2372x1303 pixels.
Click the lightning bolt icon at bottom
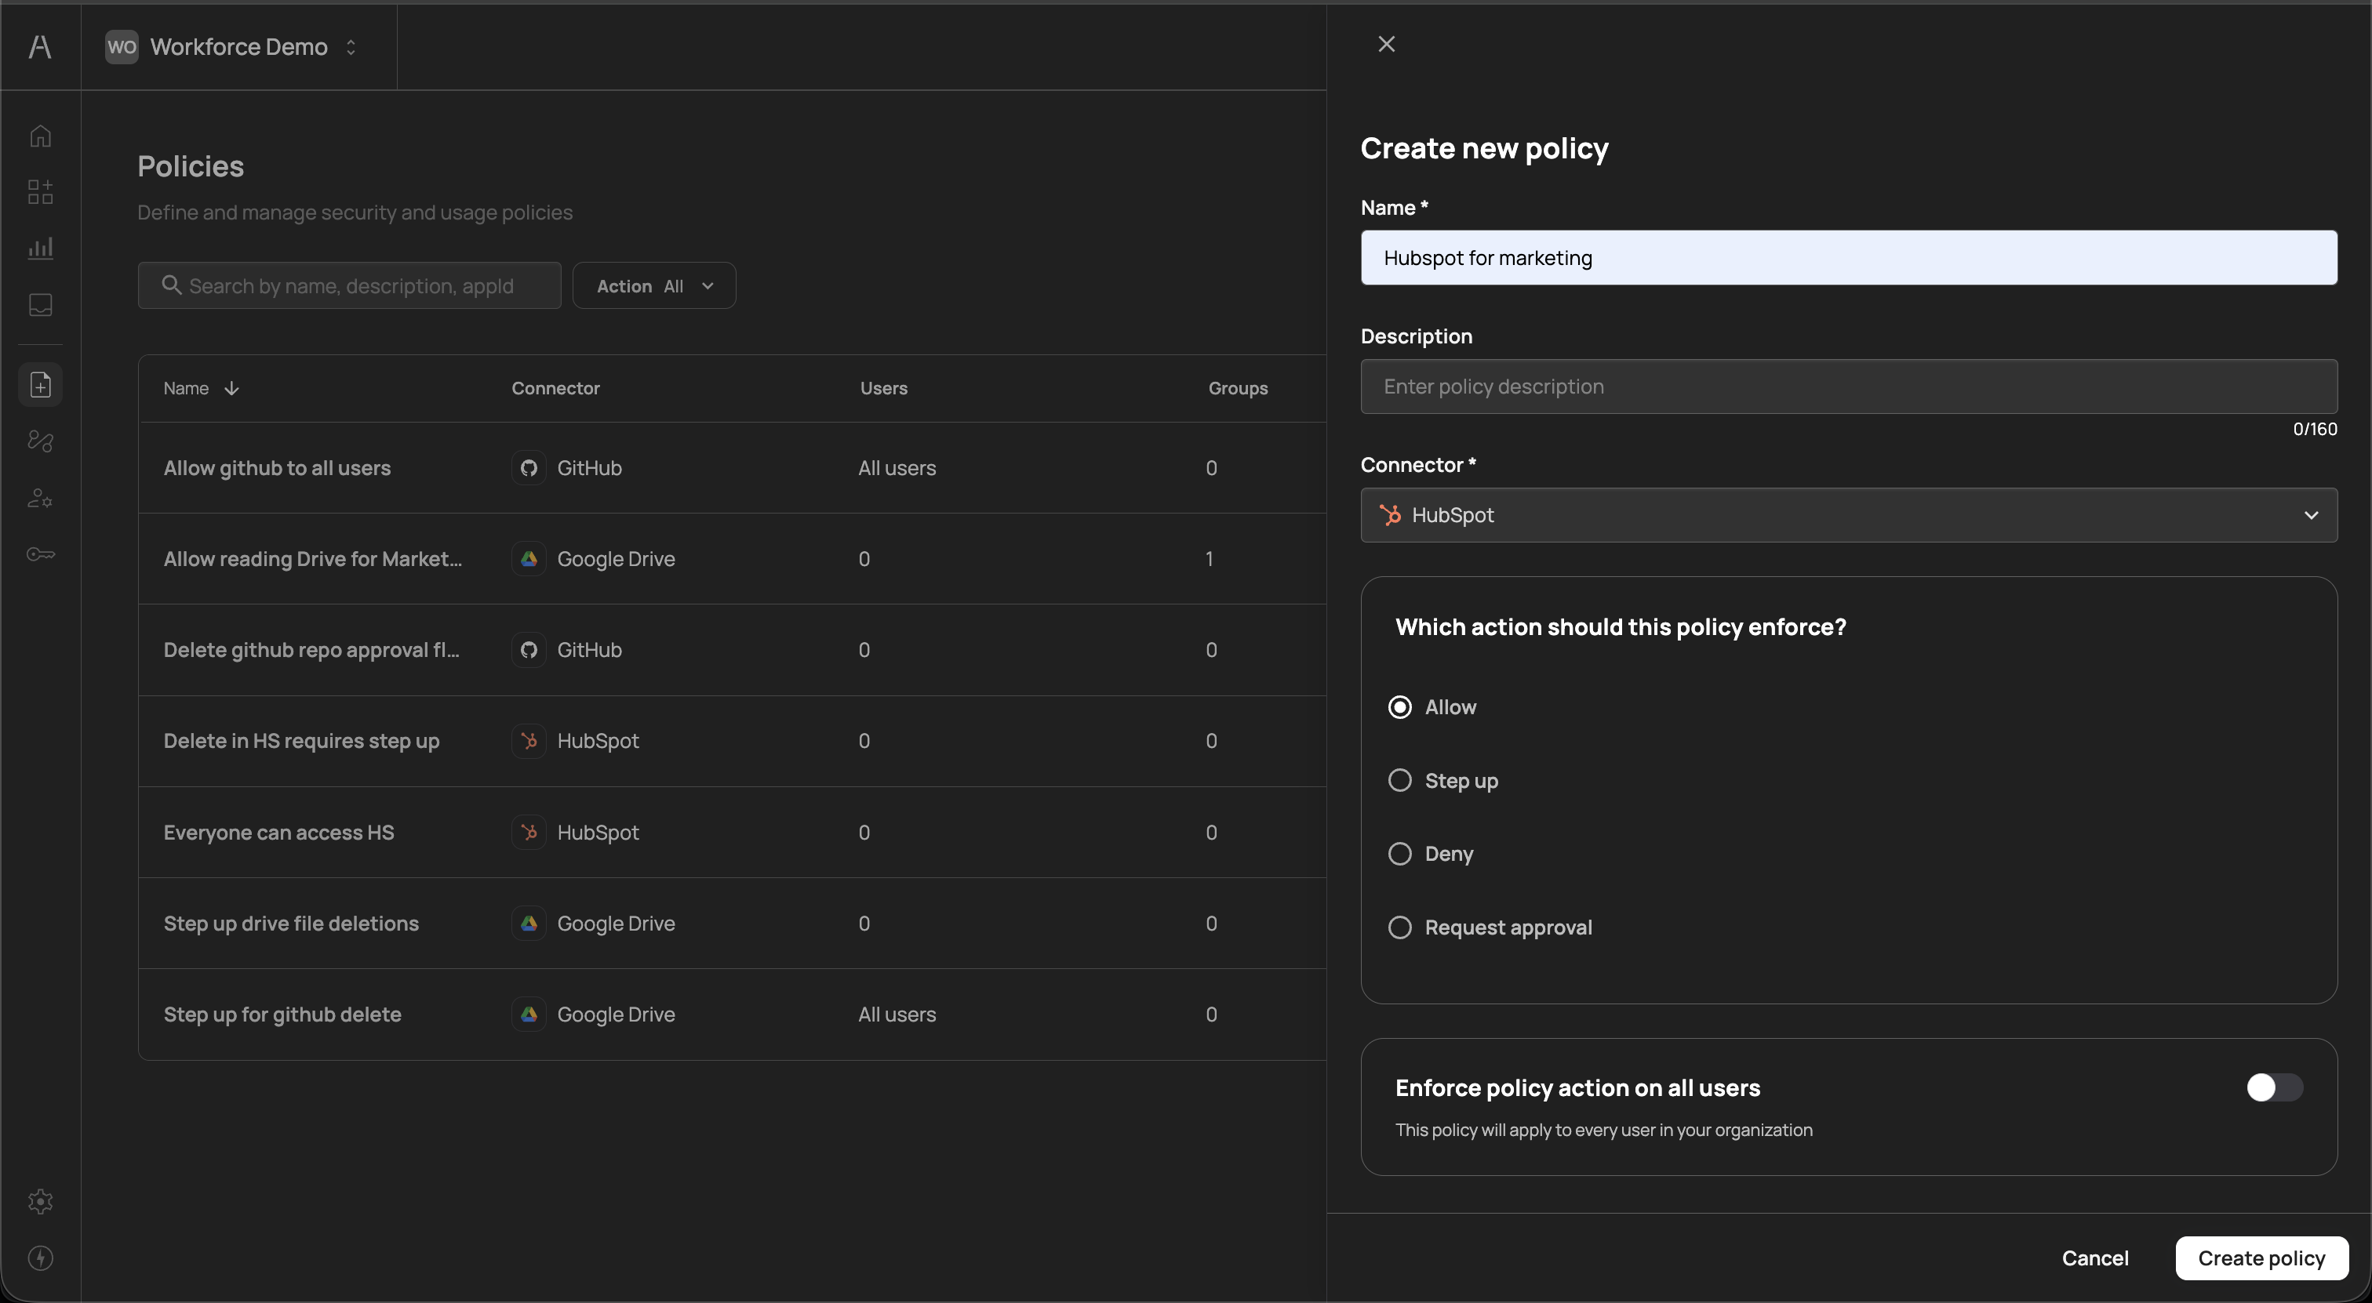pyautogui.click(x=41, y=1258)
